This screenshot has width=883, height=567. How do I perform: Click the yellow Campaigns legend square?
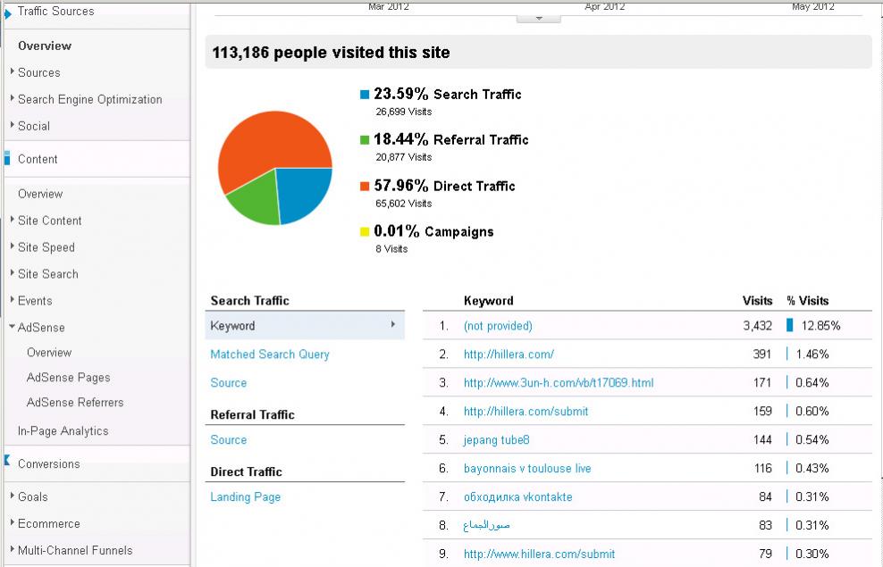tap(365, 232)
